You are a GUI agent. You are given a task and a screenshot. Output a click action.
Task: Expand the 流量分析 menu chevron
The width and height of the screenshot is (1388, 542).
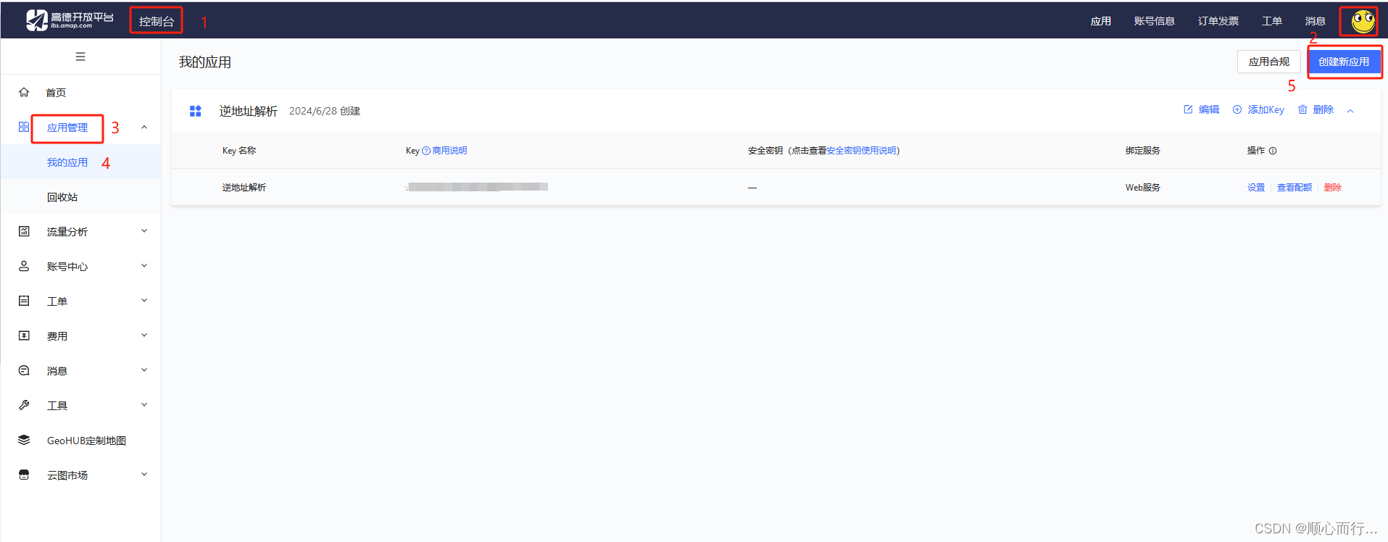coord(144,231)
